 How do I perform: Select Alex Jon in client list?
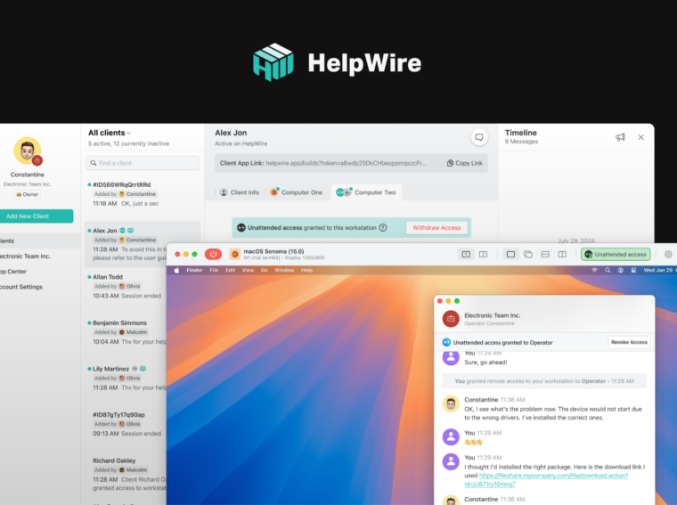pos(143,244)
